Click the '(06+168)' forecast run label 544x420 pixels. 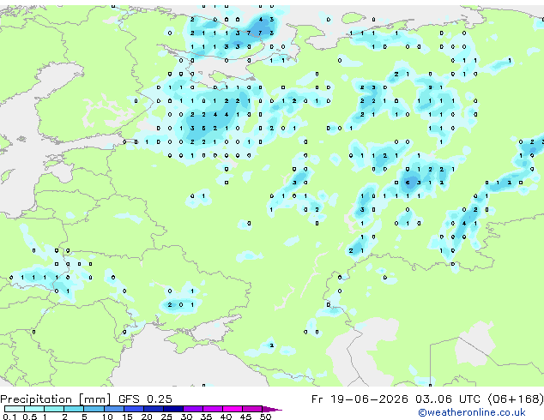pos(516,399)
